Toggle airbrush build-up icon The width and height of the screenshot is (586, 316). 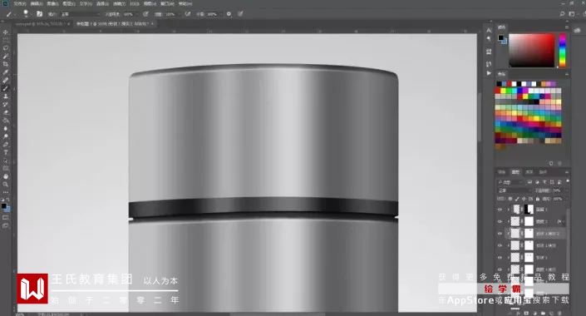pyautogui.click(x=188, y=14)
